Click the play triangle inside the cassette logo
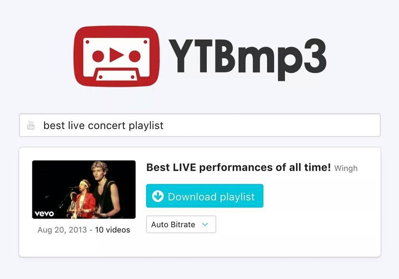 tap(116, 55)
